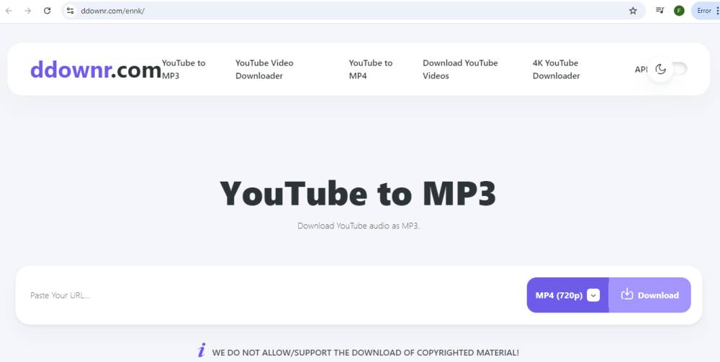Expand the MP4 (720p) format dropdown
Screen dimensions: 720x362
pyautogui.click(x=567, y=295)
